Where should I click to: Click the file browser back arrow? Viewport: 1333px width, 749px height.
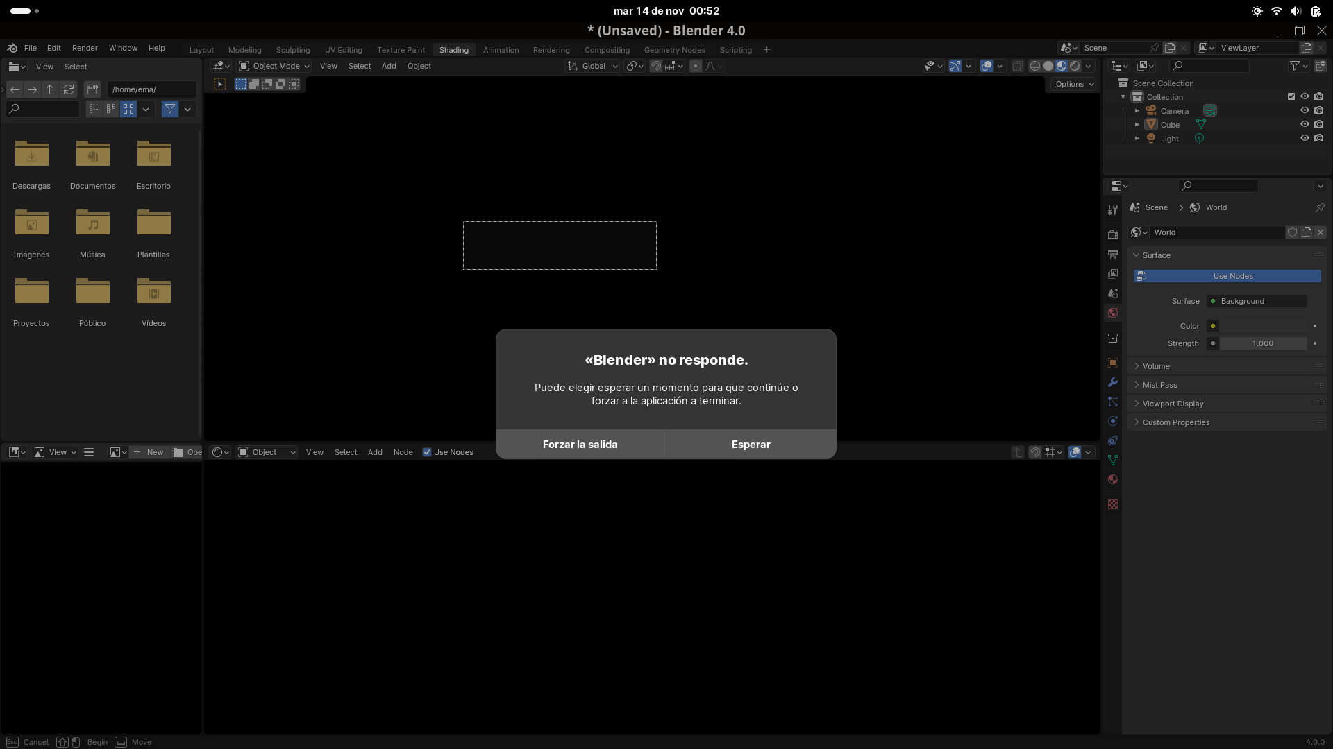point(15,89)
